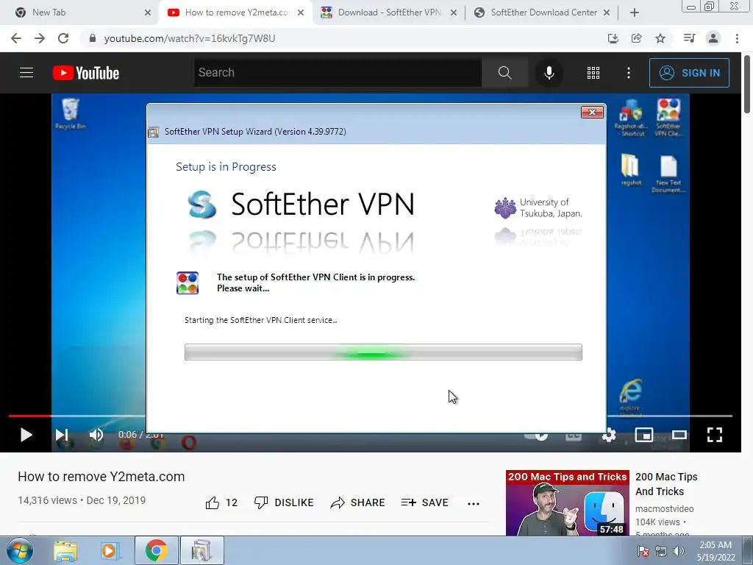Click the volume tray speaker icon
Viewport: 753px width, 565px height.
click(x=679, y=551)
